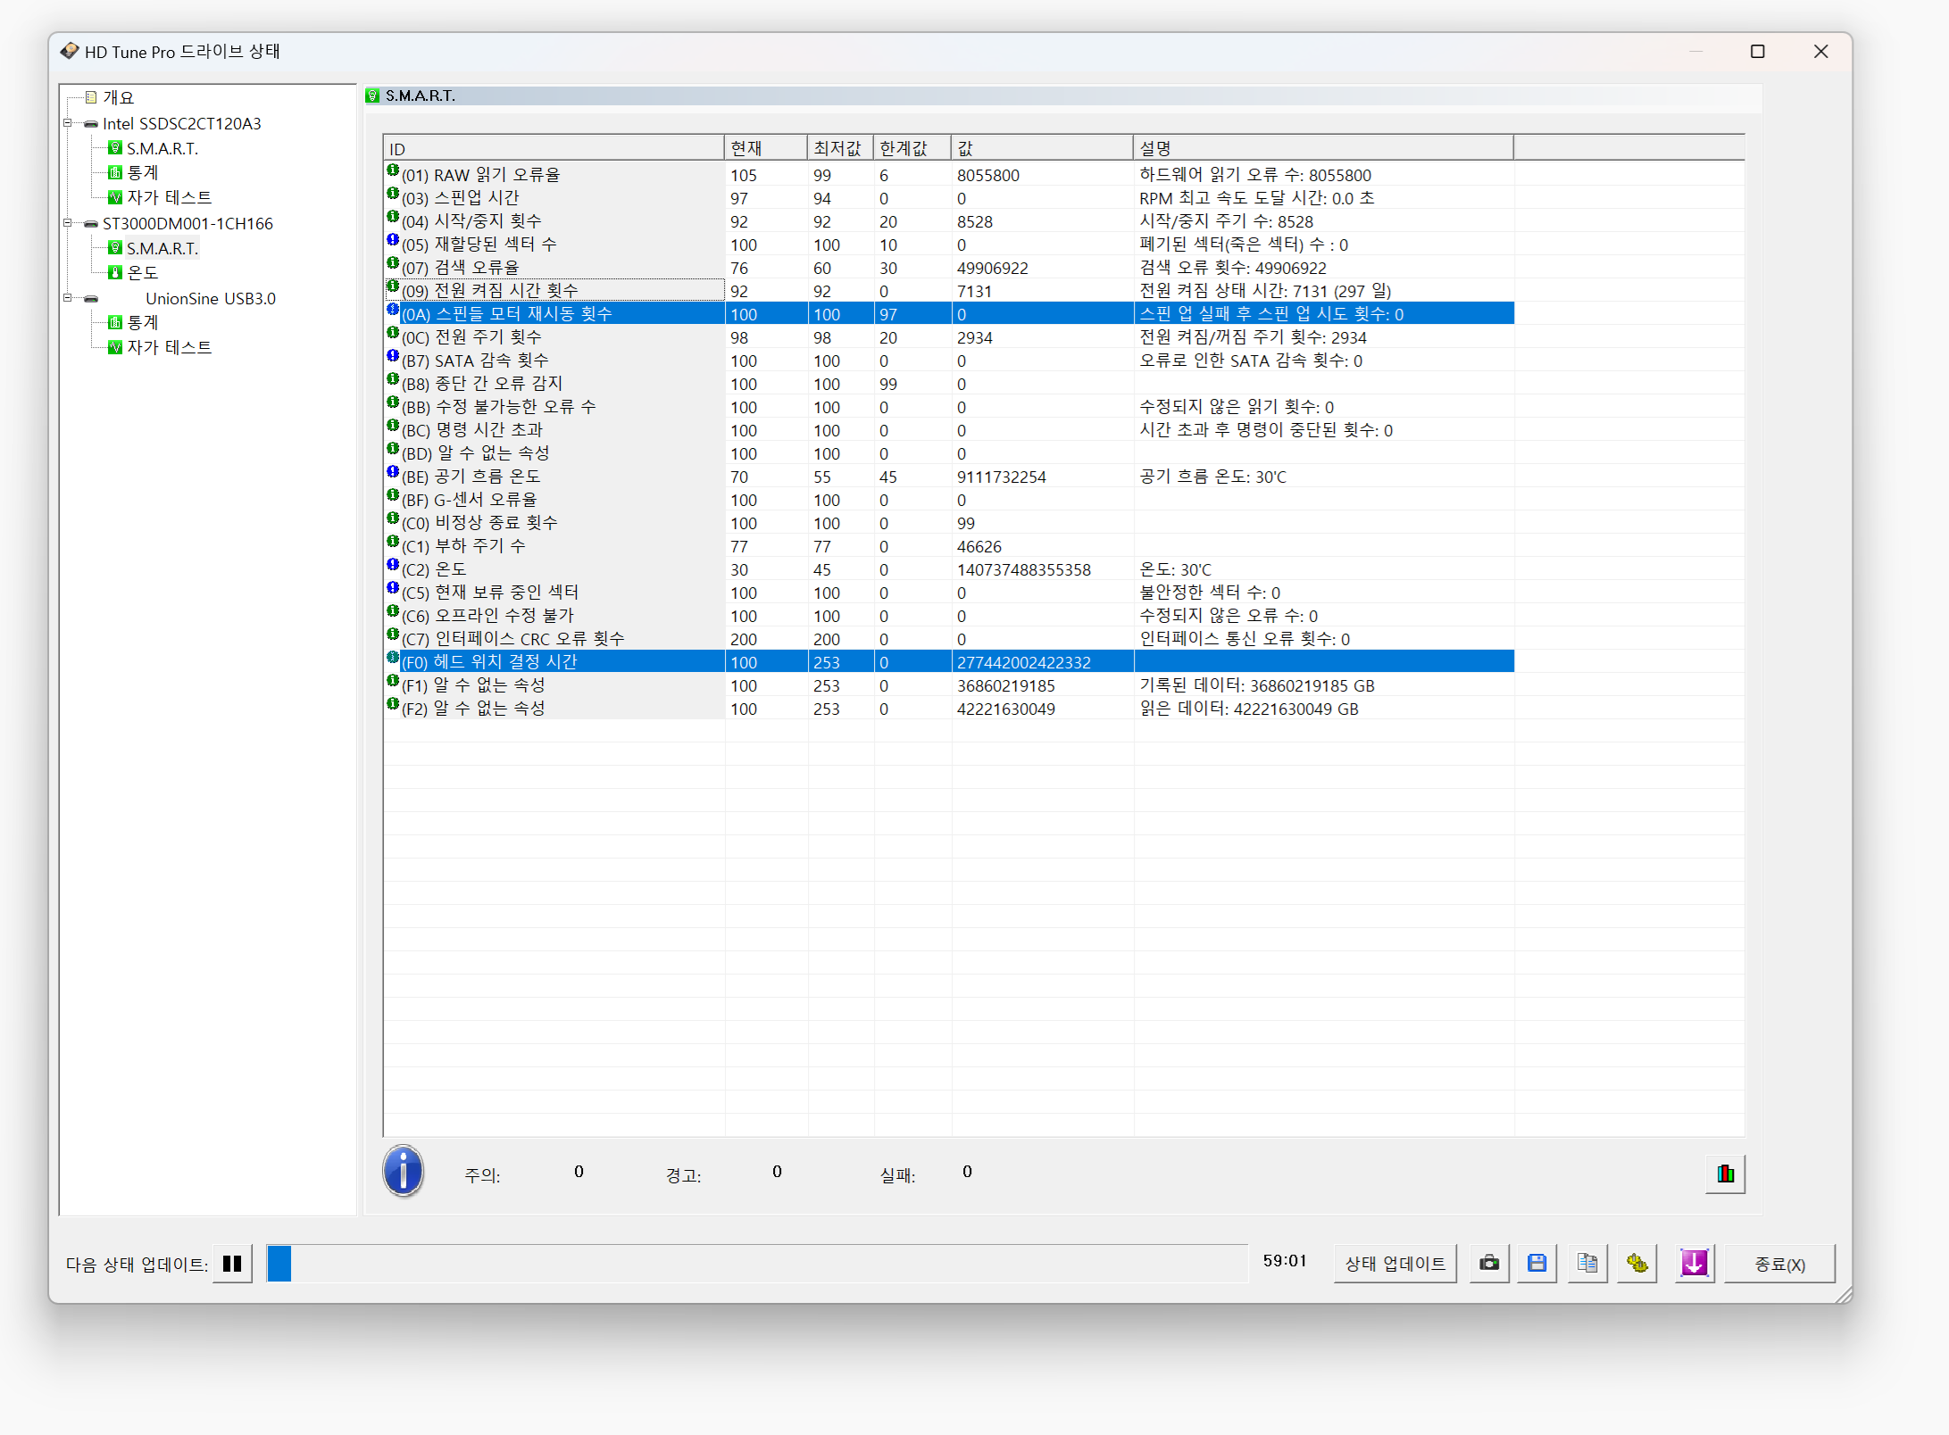
Task: Select row (C2) 온도
Action: (x=949, y=569)
